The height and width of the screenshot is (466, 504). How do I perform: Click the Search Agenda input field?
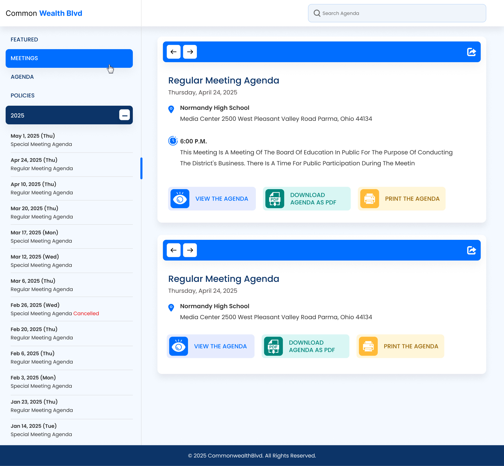click(x=397, y=13)
